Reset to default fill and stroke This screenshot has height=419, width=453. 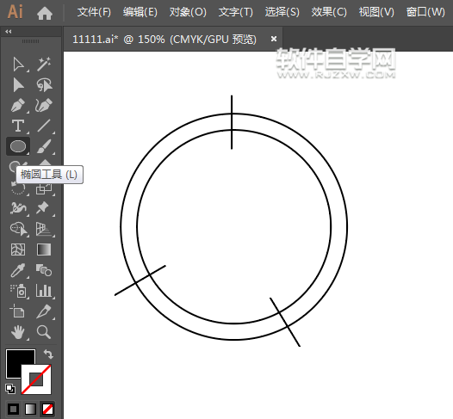coord(10,389)
